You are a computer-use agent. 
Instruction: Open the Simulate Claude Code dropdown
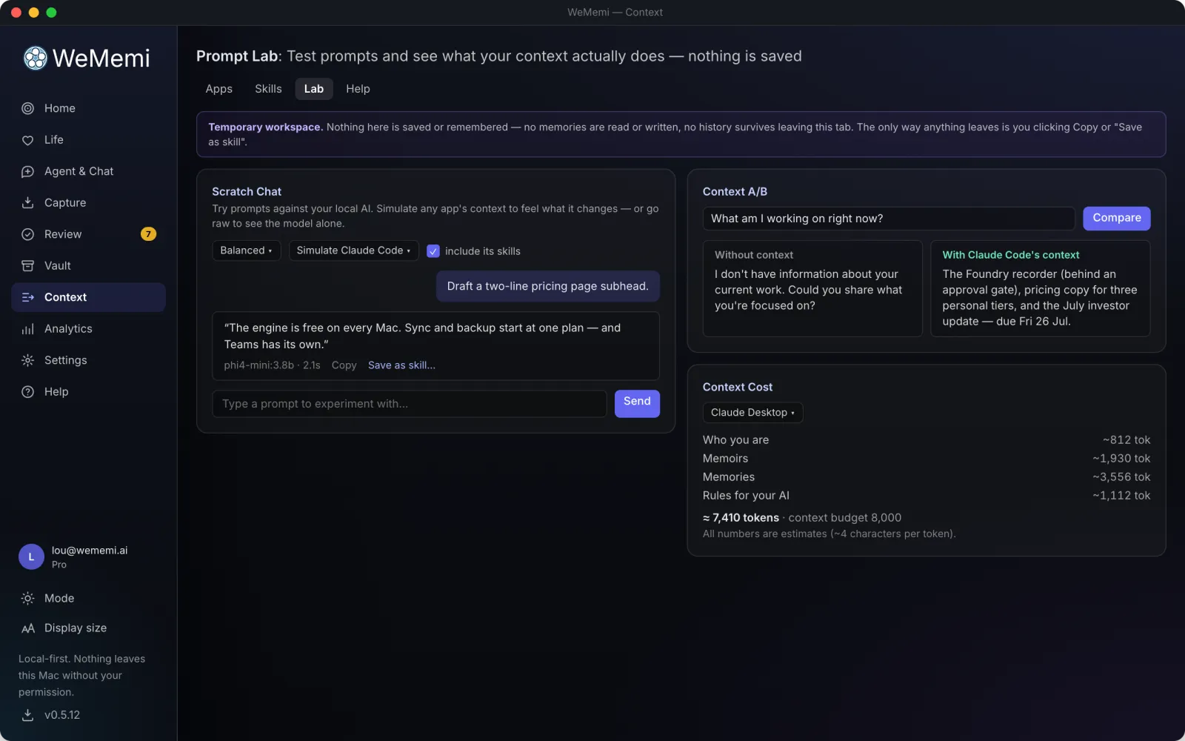353,250
